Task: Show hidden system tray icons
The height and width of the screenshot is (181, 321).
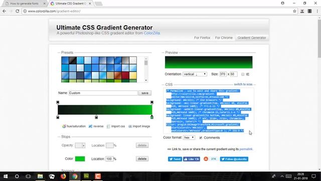Action: pyautogui.click(x=282, y=176)
